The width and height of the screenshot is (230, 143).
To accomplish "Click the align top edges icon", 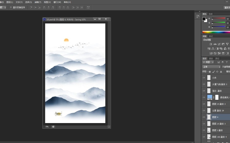I will (x=31, y=7).
